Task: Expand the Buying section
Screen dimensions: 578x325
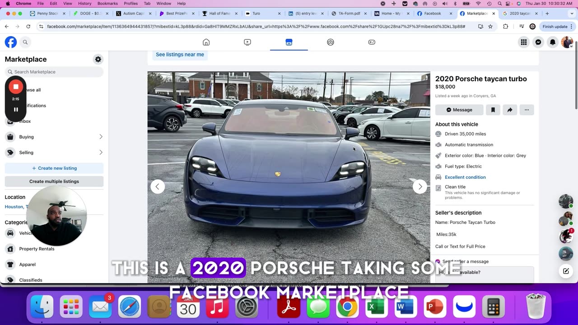Action: (54, 137)
